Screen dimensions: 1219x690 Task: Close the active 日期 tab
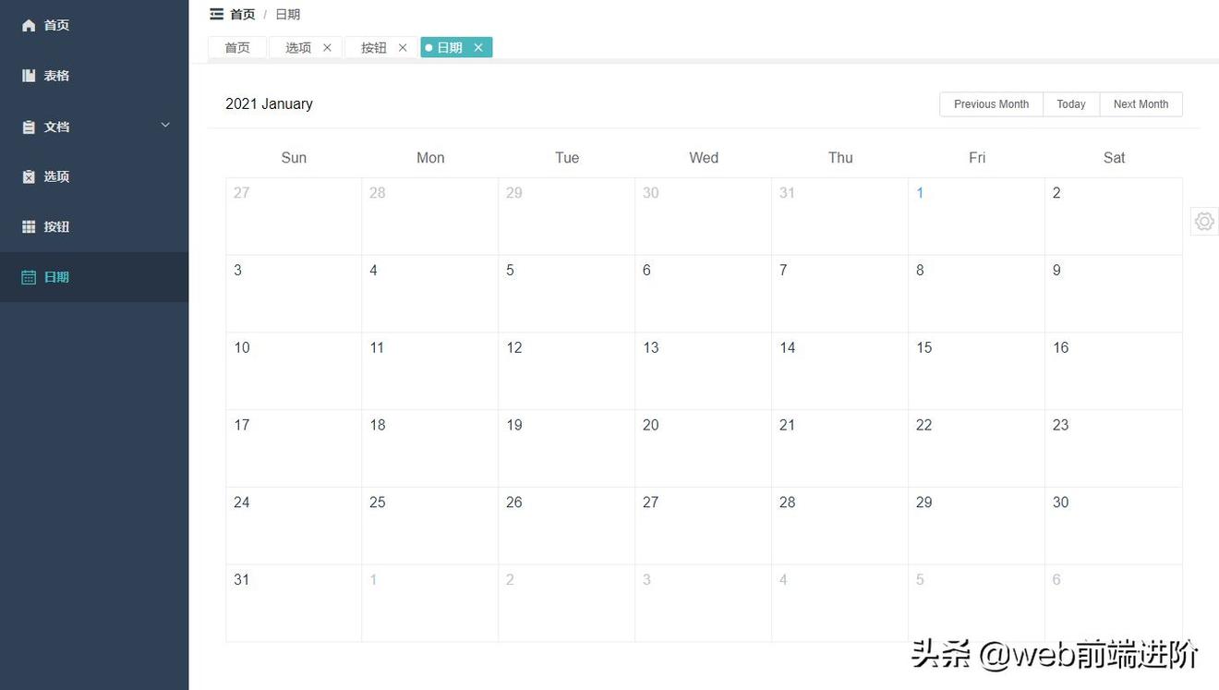tap(478, 48)
